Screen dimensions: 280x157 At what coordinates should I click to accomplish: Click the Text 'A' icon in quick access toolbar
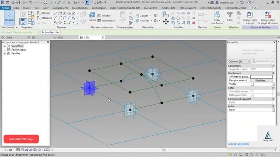pyautogui.click(x=69, y=3)
